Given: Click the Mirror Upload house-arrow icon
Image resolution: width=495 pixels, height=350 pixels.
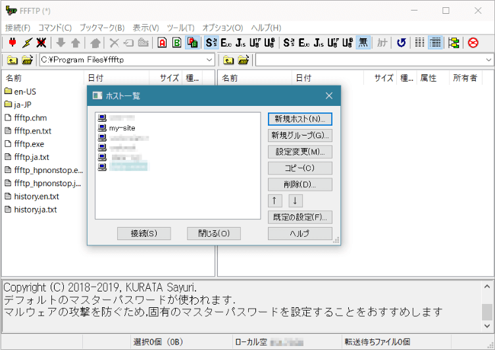Looking at the screenshot, I should point(95,43).
